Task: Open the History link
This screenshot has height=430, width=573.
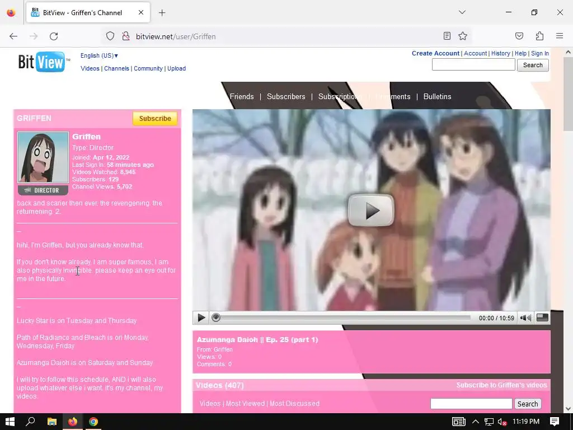Action: [501, 53]
